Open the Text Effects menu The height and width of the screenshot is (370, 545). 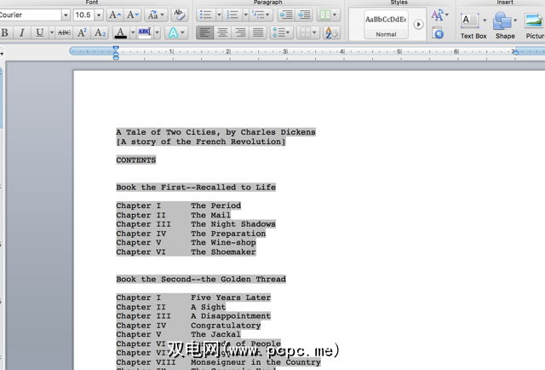pyautogui.click(x=176, y=32)
